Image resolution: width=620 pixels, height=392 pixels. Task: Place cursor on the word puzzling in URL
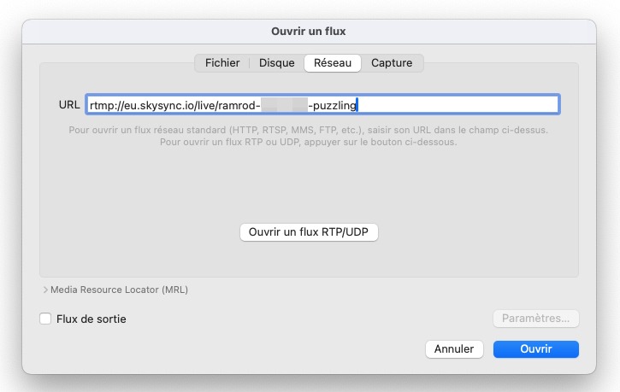click(334, 105)
